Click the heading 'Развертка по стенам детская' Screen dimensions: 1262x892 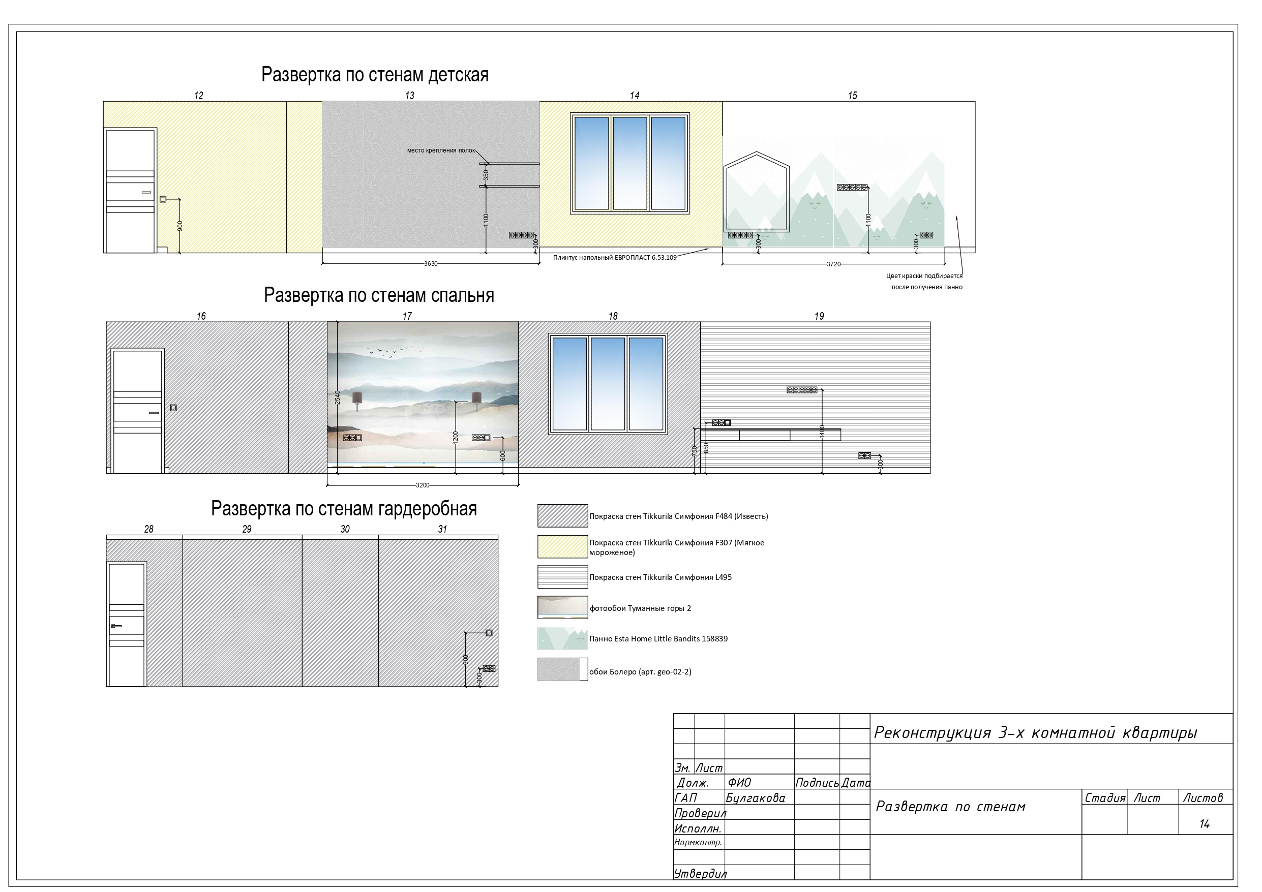375,75
